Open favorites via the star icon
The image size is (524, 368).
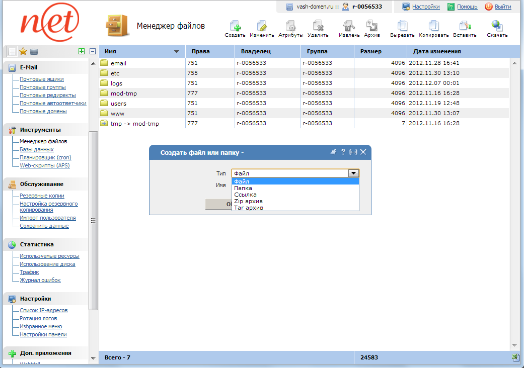point(23,51)
